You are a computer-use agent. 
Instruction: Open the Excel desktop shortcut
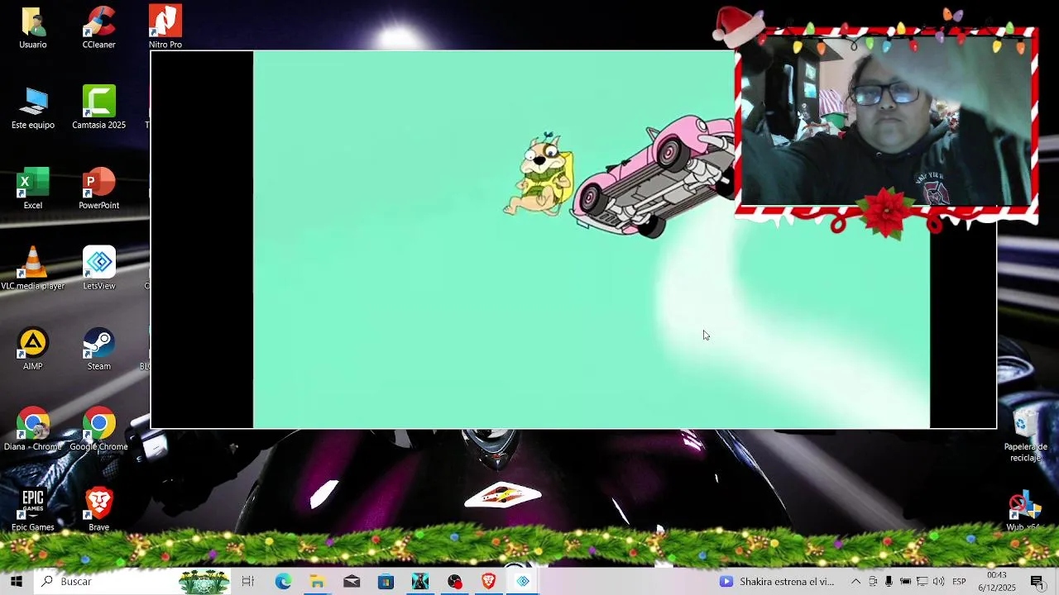(33, 188)
